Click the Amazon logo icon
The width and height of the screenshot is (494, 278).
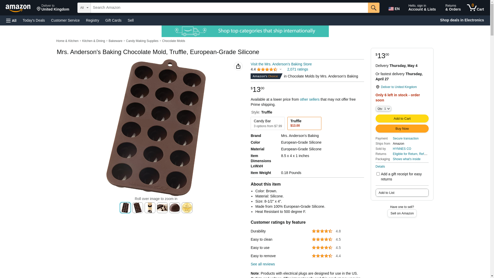coord(18,8)
